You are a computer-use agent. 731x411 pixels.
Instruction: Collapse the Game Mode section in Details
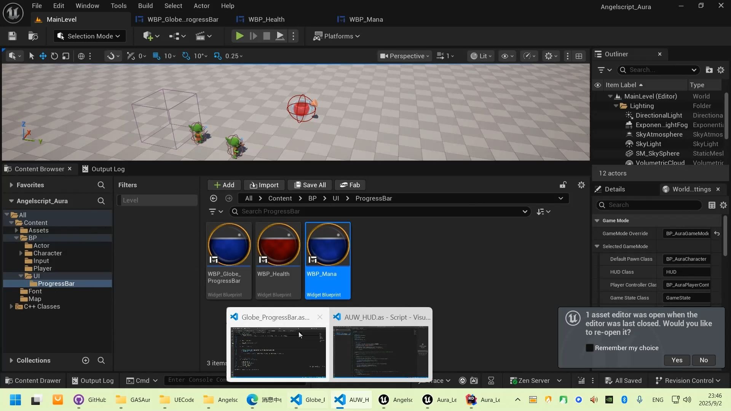[597, 221]
